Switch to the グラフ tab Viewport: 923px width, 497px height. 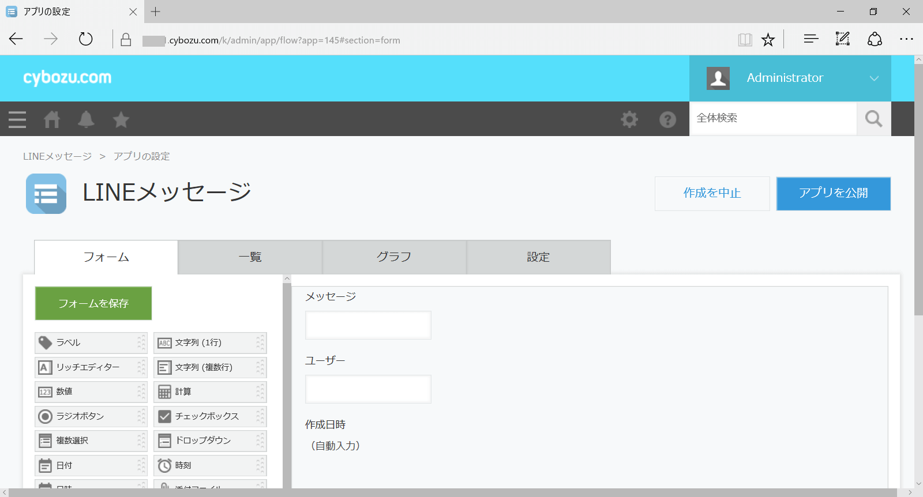395,257
